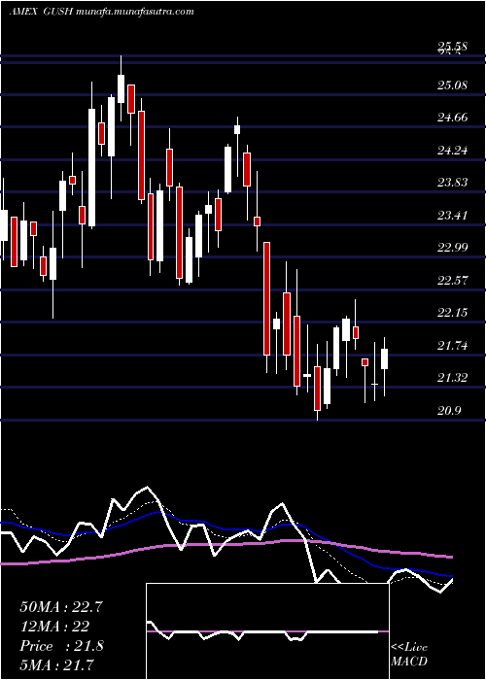Click the 20.9 price axis label

pos(449,411)
